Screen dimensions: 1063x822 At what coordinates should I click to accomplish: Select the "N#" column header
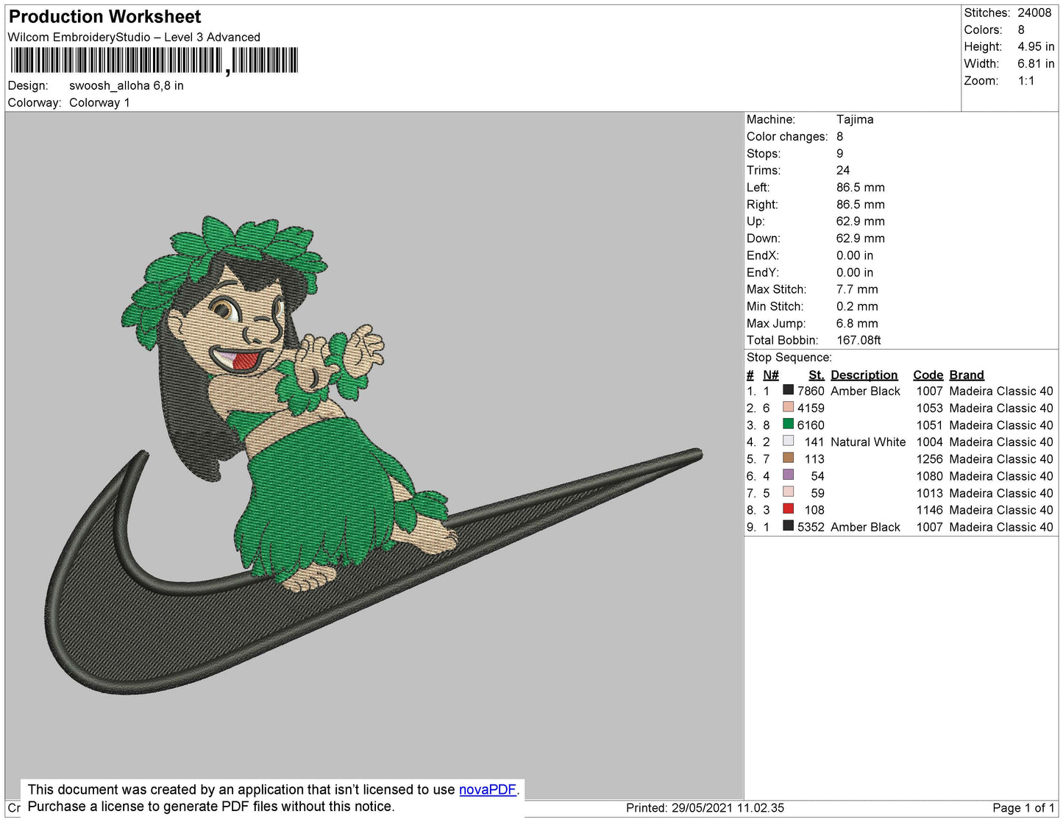point(771,375)
